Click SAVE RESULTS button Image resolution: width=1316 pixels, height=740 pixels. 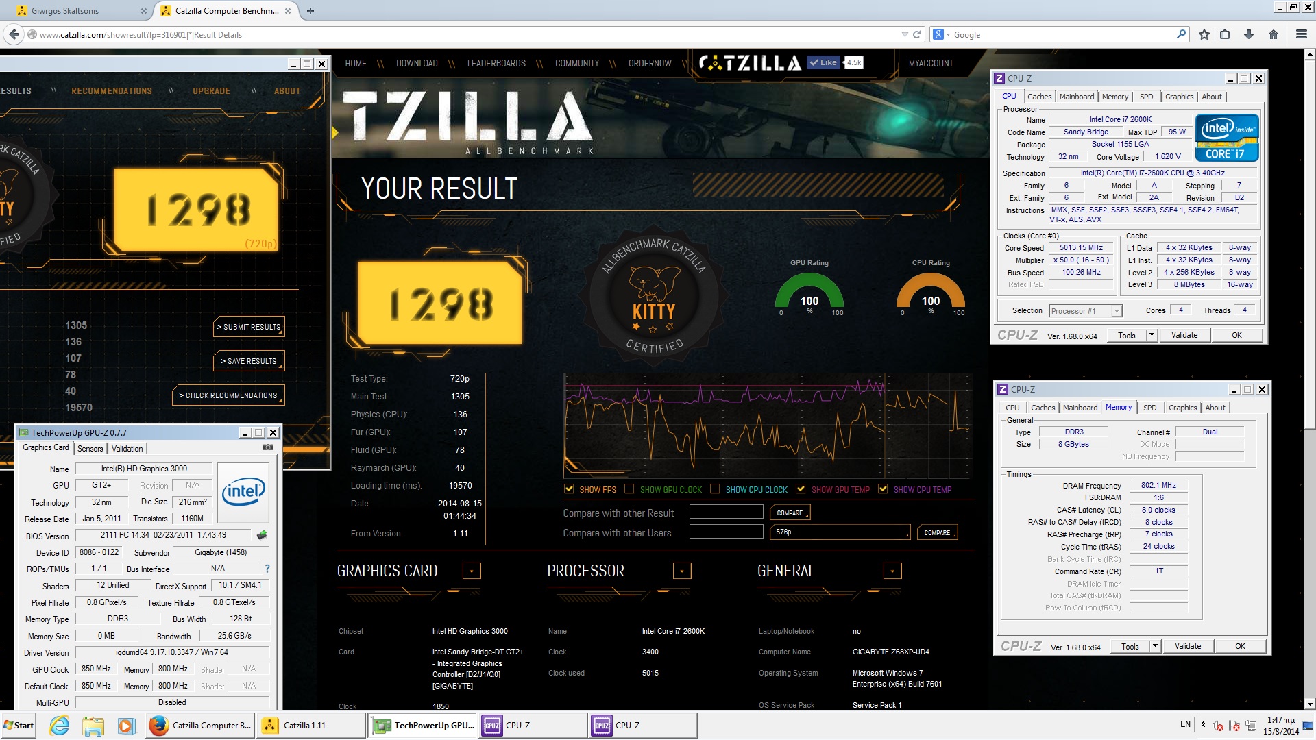coord(249,361)
